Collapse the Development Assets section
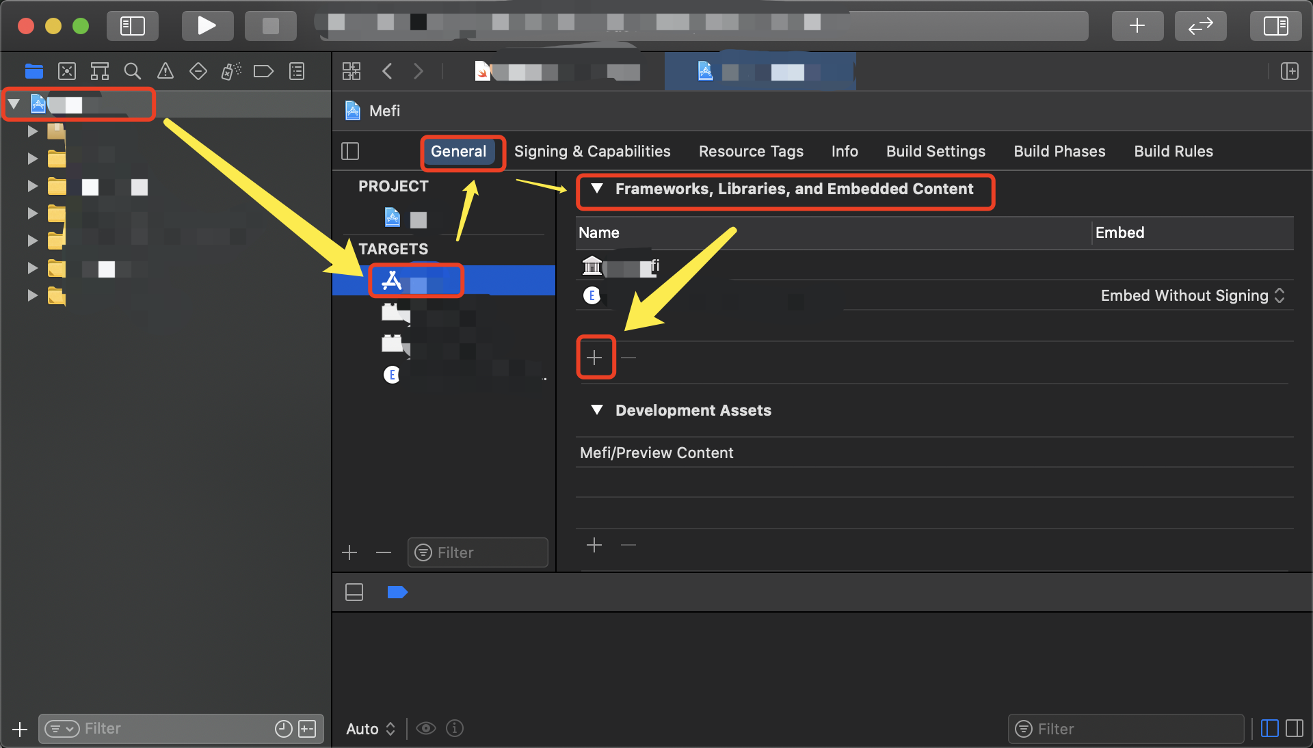 597,410
